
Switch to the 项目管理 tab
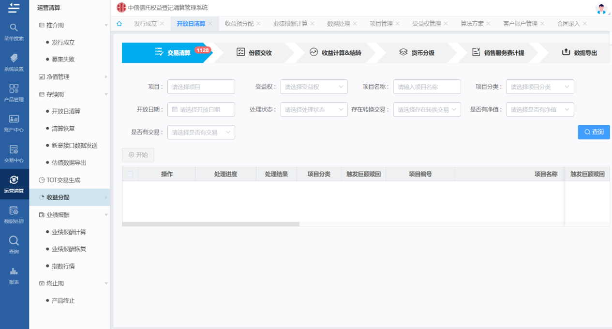tap(381, 24)
